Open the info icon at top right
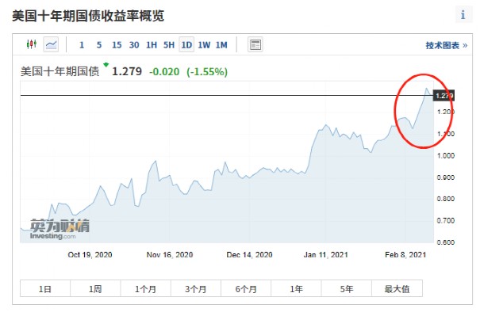This screenshot has height=312, width=480. [x=463, y=15]
